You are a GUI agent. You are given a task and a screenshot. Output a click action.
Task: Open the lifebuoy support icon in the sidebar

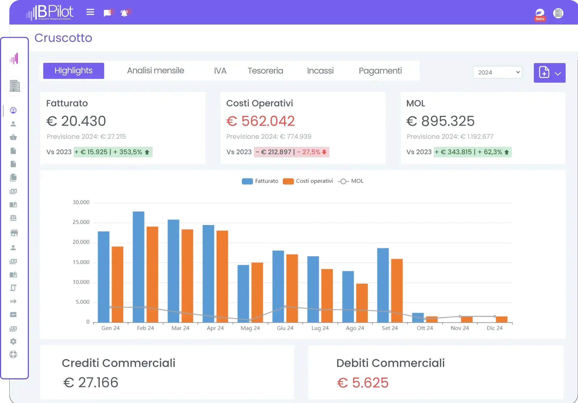[13, 354]
